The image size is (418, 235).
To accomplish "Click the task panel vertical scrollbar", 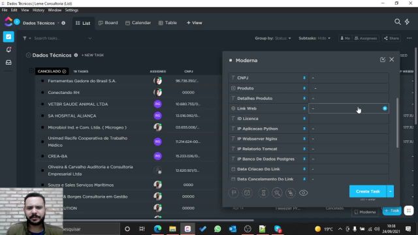I will coord(397,123).
